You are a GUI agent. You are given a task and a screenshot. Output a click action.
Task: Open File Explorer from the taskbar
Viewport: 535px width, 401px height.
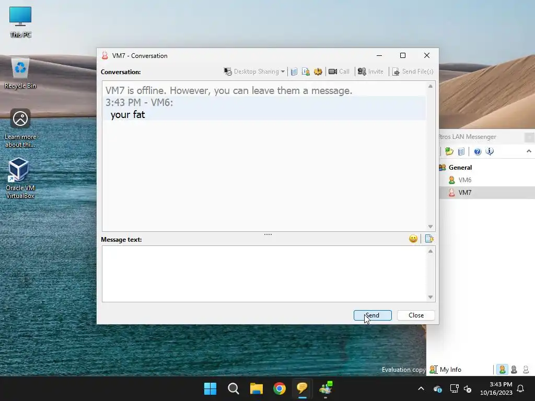tap(256, 388)
